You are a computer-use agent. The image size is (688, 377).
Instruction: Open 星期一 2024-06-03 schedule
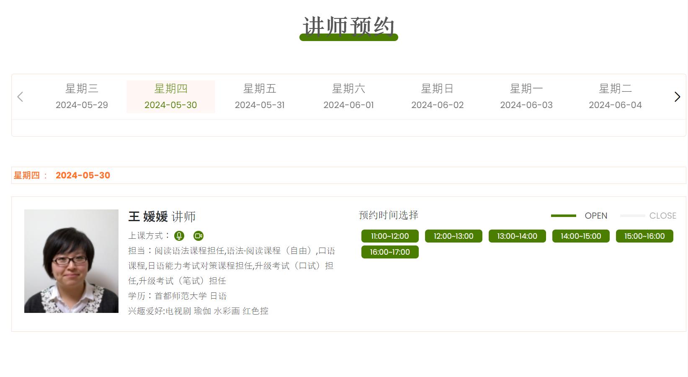pyautogui.click(x=526, y=97)
